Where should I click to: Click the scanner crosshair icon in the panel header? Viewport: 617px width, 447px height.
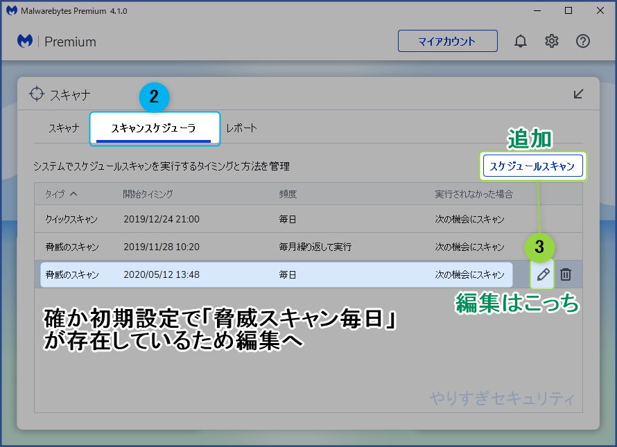click(37, 94)
